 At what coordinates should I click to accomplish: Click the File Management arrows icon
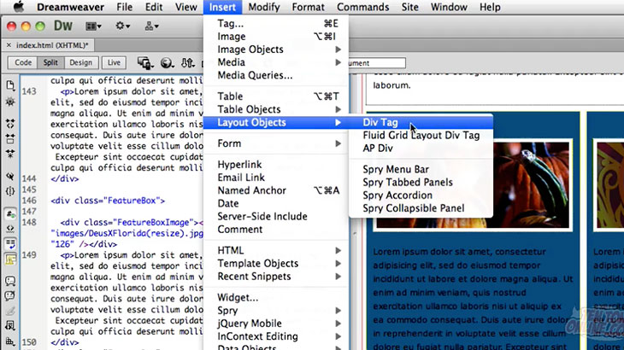click(188, 63)
